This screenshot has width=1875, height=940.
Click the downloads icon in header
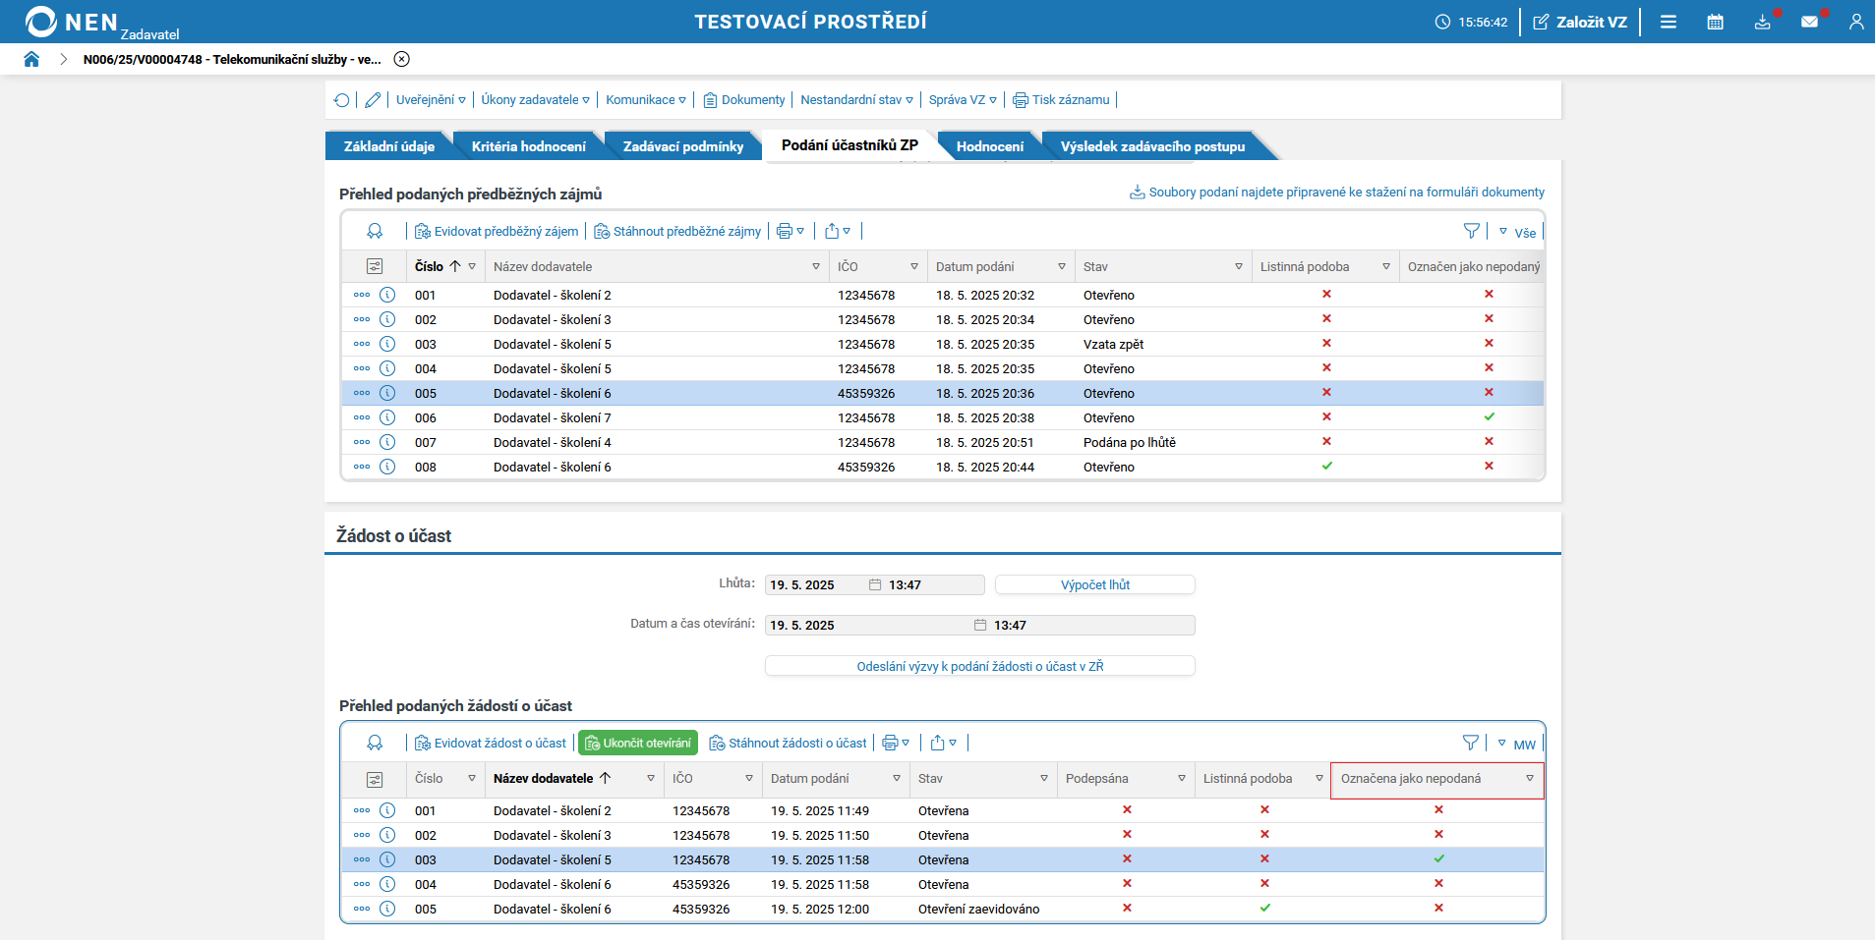(x=1762, y=22)
